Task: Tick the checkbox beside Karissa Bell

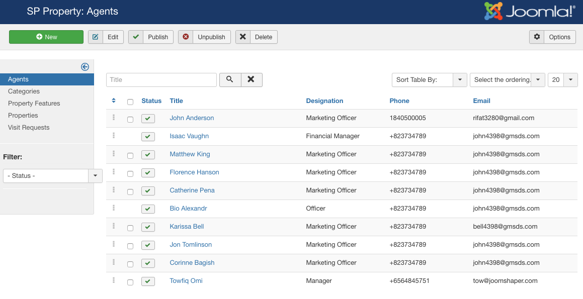Action: [130, 228]
